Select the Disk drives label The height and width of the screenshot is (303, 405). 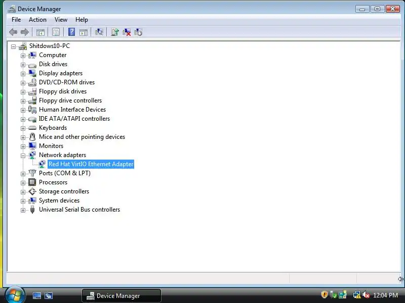click(x=53, y=64)
